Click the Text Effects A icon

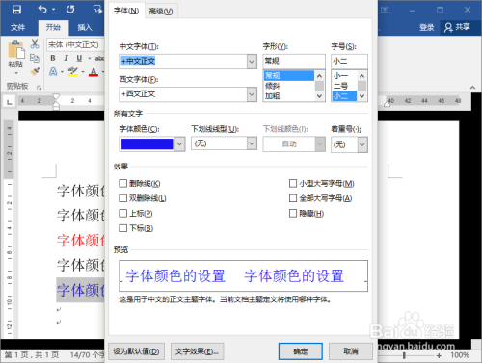(x=53, y=71)
